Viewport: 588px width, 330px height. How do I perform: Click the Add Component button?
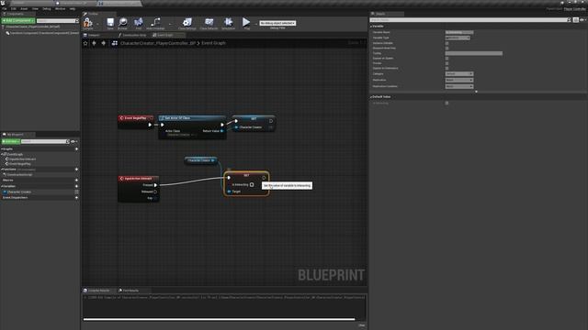18,20
